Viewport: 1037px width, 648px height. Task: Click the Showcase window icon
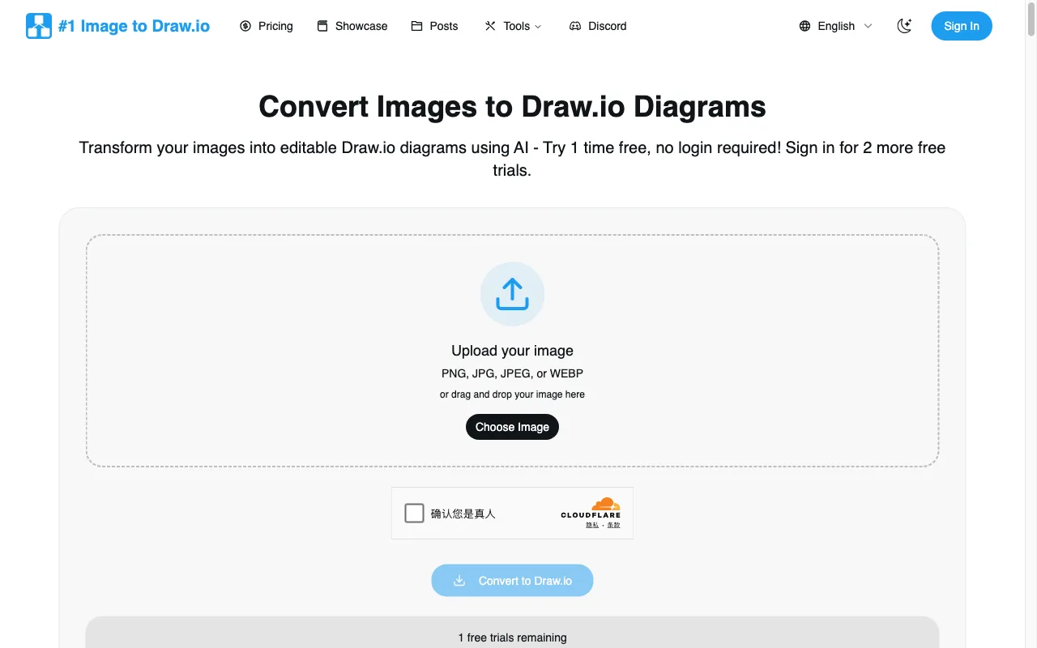click(322, 26)
